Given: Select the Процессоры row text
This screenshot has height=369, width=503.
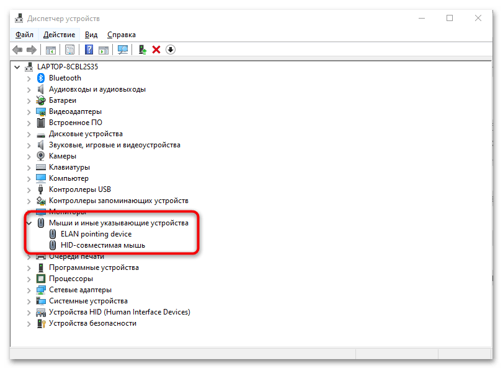Looking at the screenshot, I should [x=71, y=279].
